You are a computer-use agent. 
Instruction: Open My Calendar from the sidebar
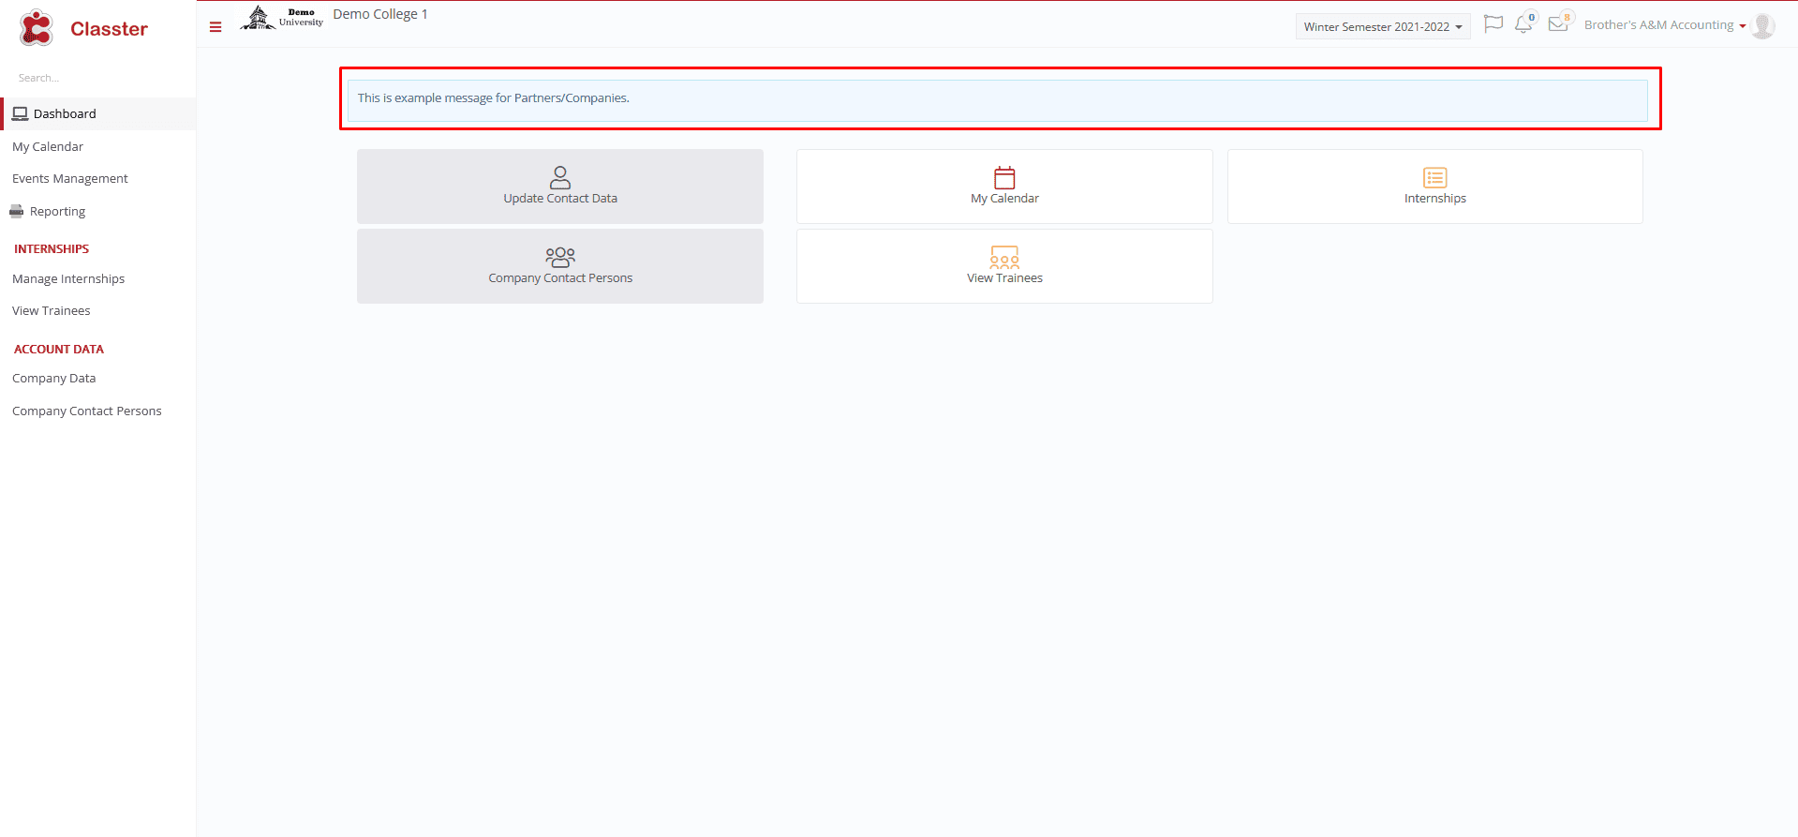48,146
